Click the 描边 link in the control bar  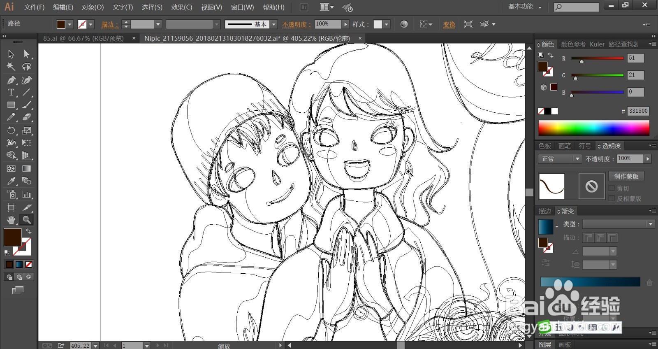pyautogui.click(x=110, y=25)
